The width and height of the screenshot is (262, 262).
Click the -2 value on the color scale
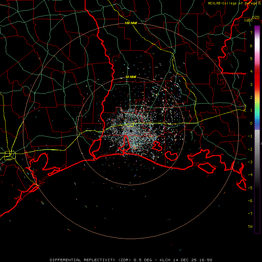[250, 149]
